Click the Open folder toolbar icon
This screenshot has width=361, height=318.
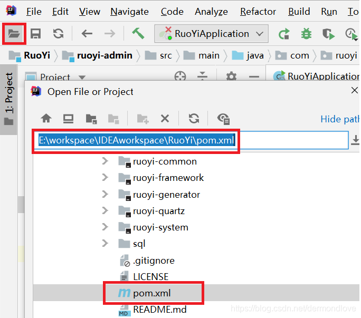tap(14, 34)
